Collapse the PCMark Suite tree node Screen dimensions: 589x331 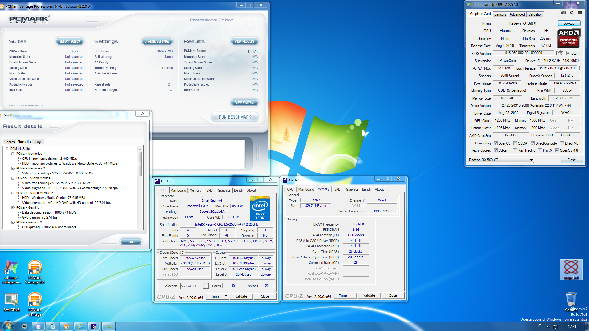tap(7, 149)
